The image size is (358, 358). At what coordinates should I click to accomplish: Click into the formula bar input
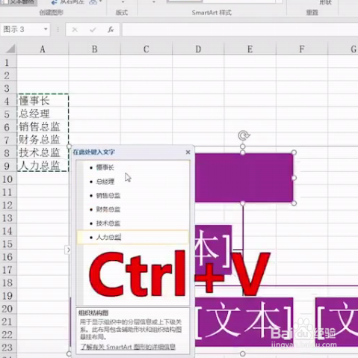pyautogui.click(x=240, y=30)
